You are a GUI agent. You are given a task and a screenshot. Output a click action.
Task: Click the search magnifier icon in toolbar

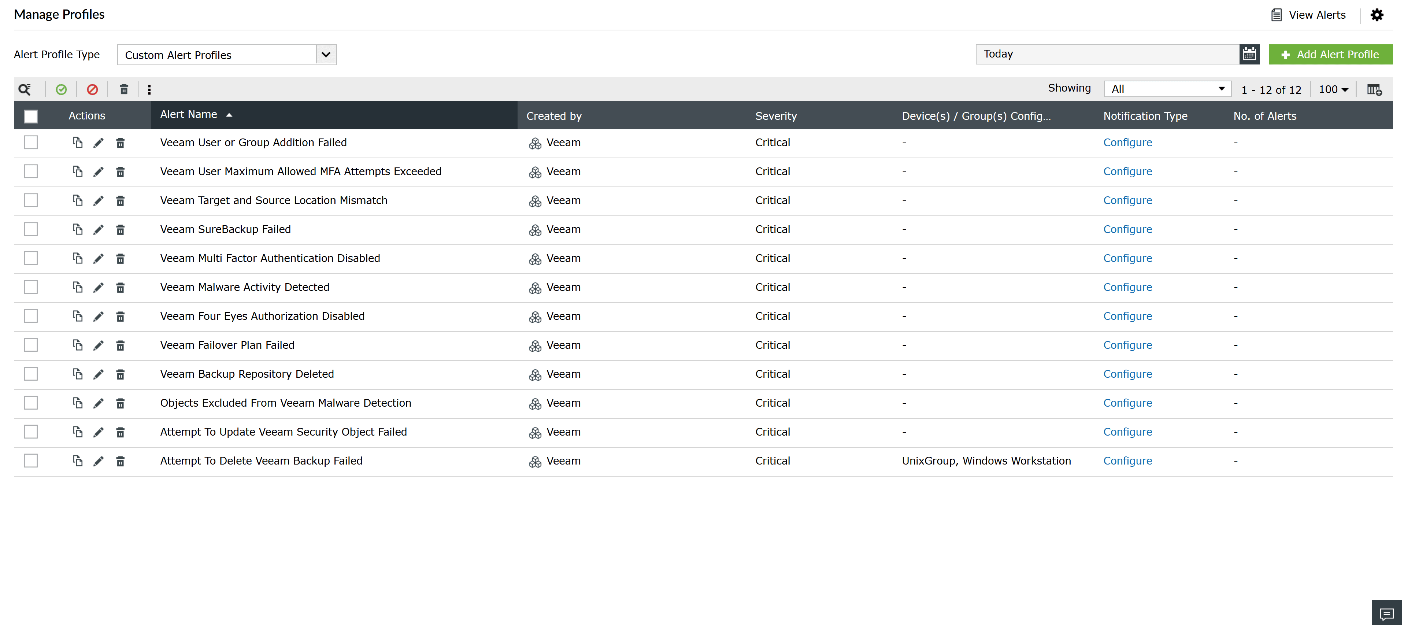[x=25, y=89]
